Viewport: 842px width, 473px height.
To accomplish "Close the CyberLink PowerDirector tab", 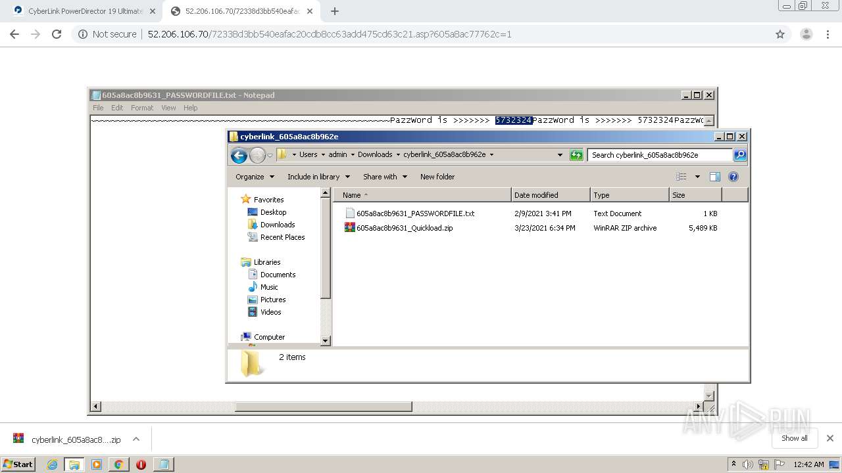I will click(x=153, y=11).
